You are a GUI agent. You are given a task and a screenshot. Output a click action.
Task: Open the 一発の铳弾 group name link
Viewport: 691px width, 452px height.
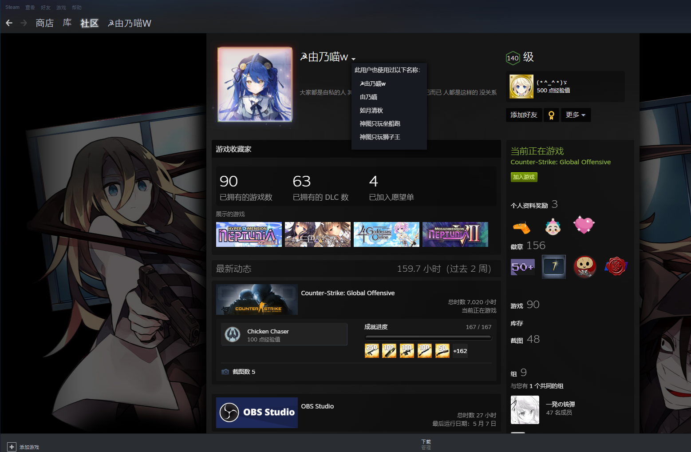coord(561,404)
